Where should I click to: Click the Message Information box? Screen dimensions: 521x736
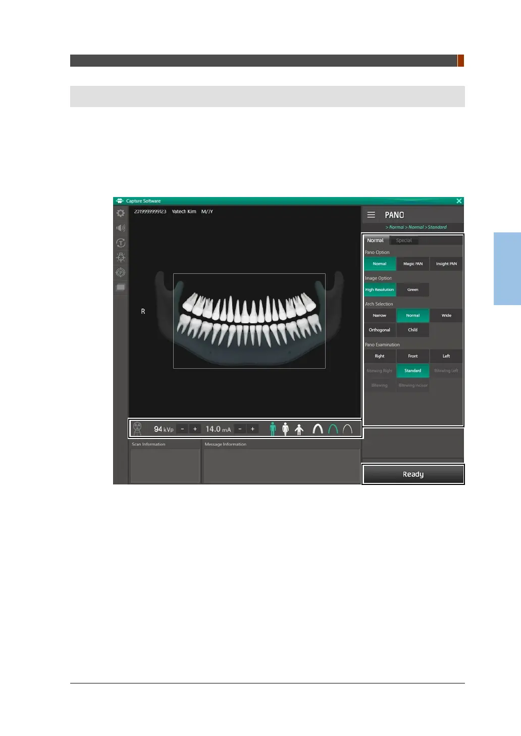tap(281, 465)
